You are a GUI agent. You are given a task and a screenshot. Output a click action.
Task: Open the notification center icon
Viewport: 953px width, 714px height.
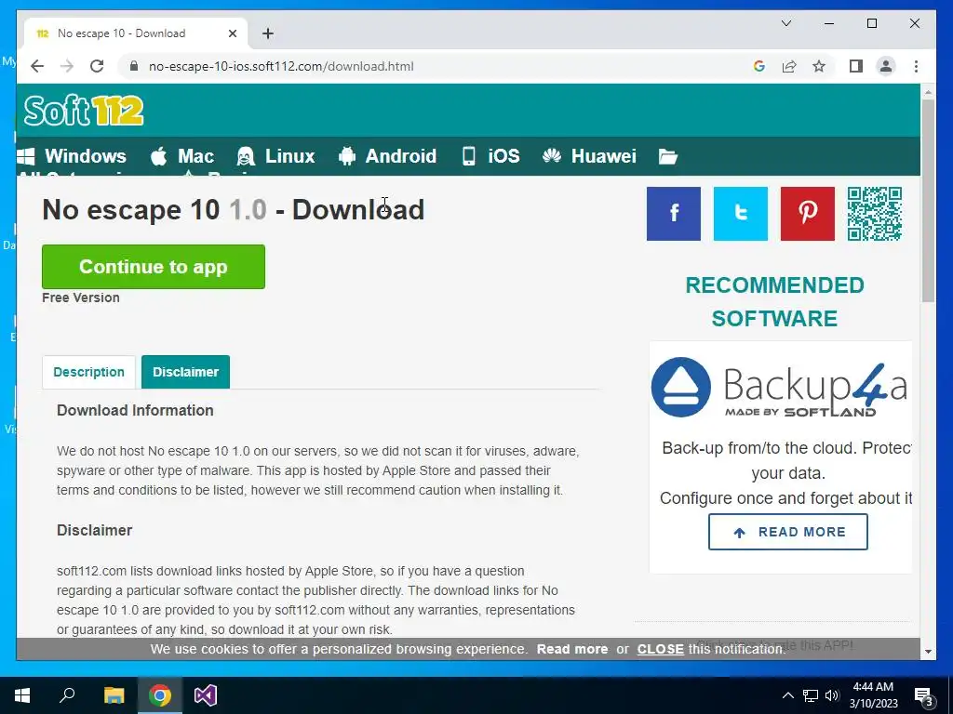pos(924,695)
